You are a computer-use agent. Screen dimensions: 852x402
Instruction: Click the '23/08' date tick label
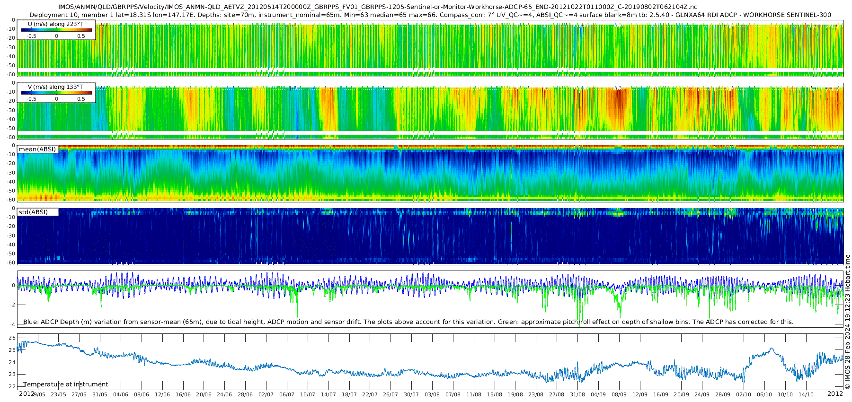tap(536, 394)
